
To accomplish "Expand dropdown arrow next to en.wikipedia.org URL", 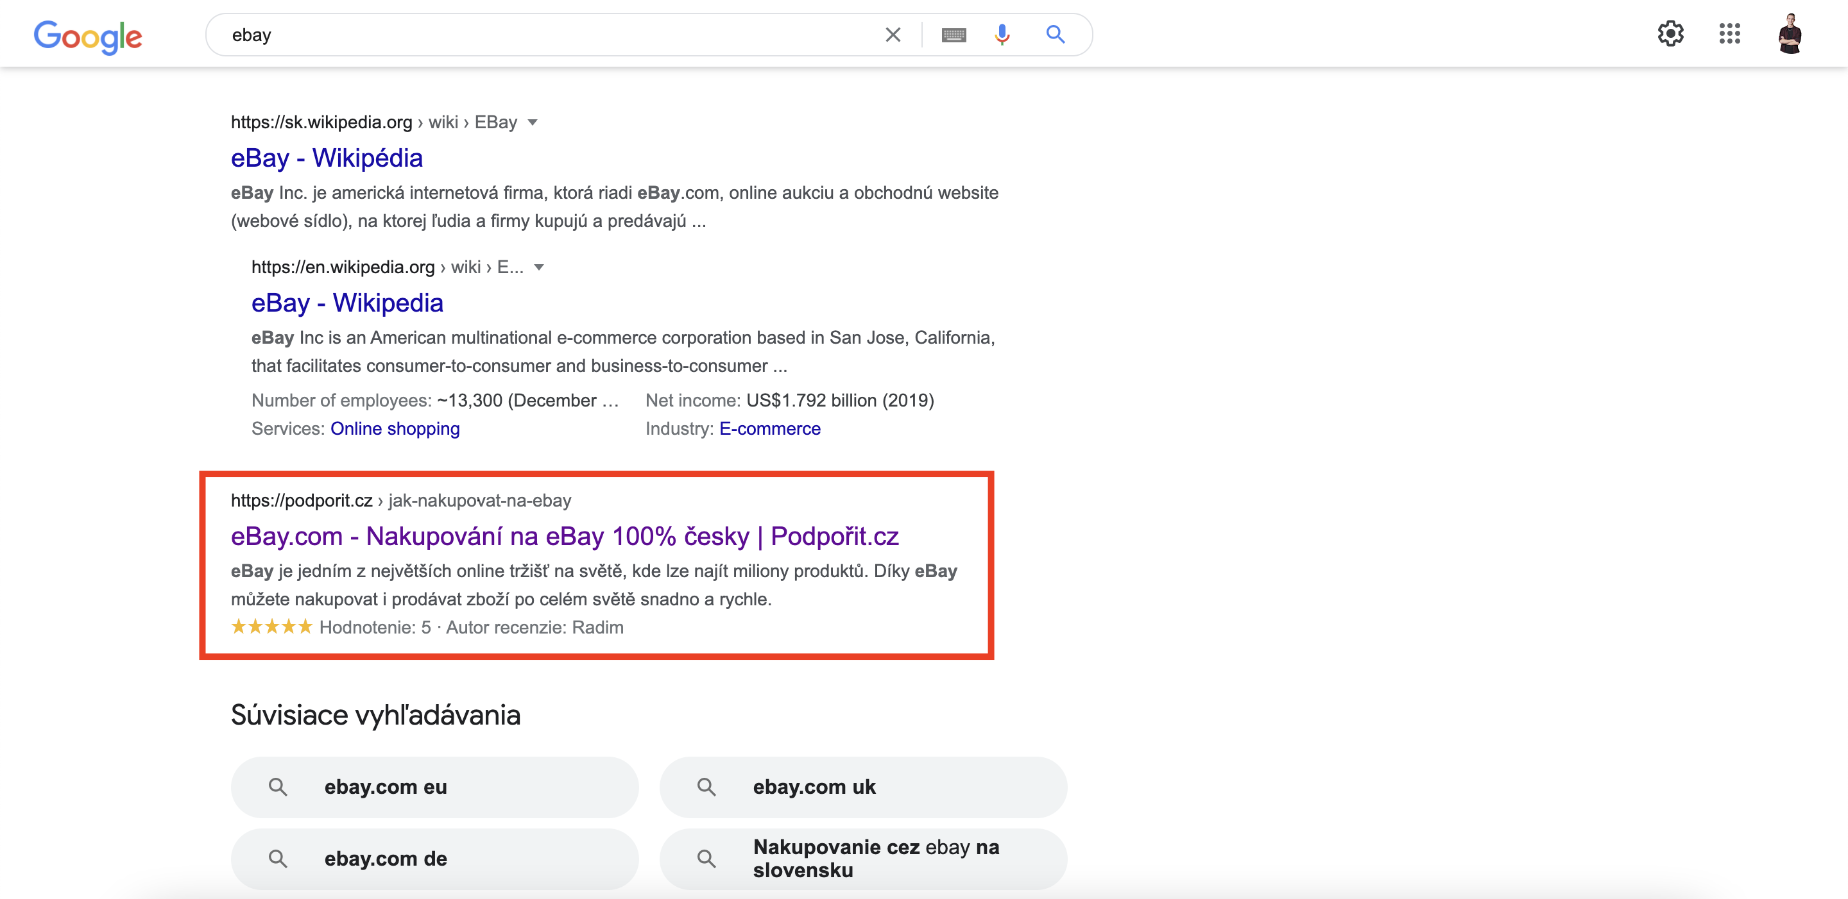I will point(539,267).
